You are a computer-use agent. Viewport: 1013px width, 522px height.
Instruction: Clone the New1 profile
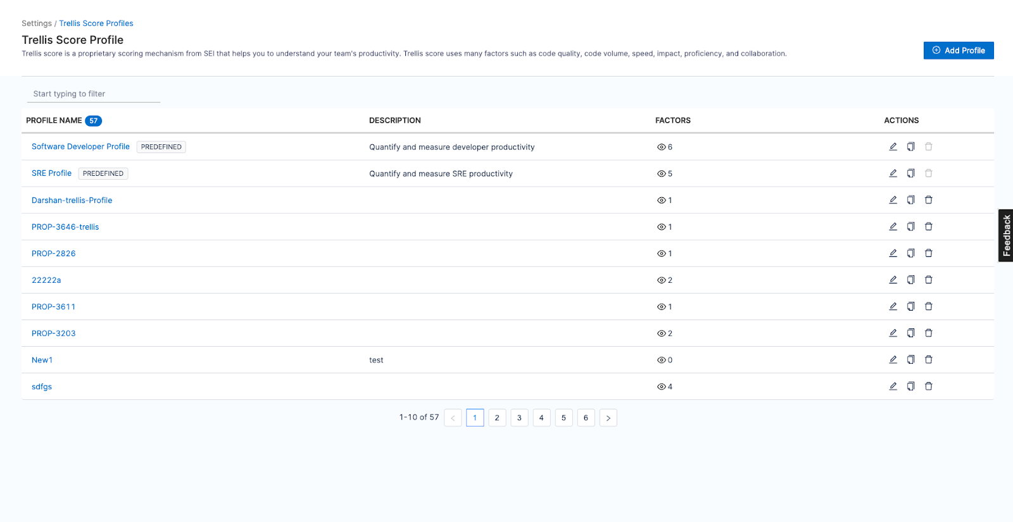[910, 359]
